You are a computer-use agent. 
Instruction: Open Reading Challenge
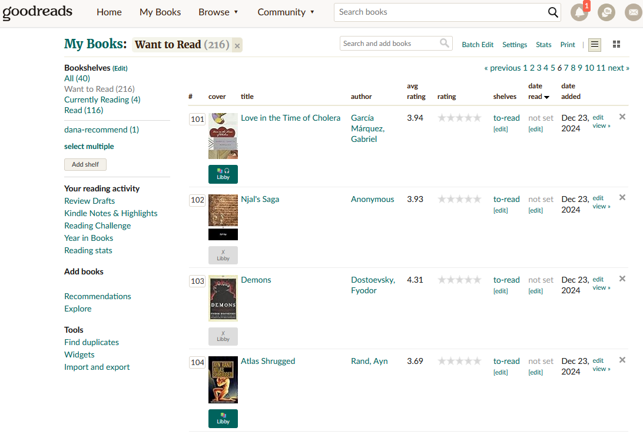[x=98, y=226]
